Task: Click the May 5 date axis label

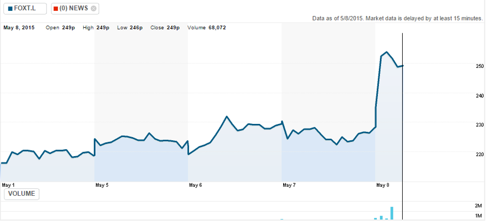Action: pyautogui.click(x=102, y=185)
